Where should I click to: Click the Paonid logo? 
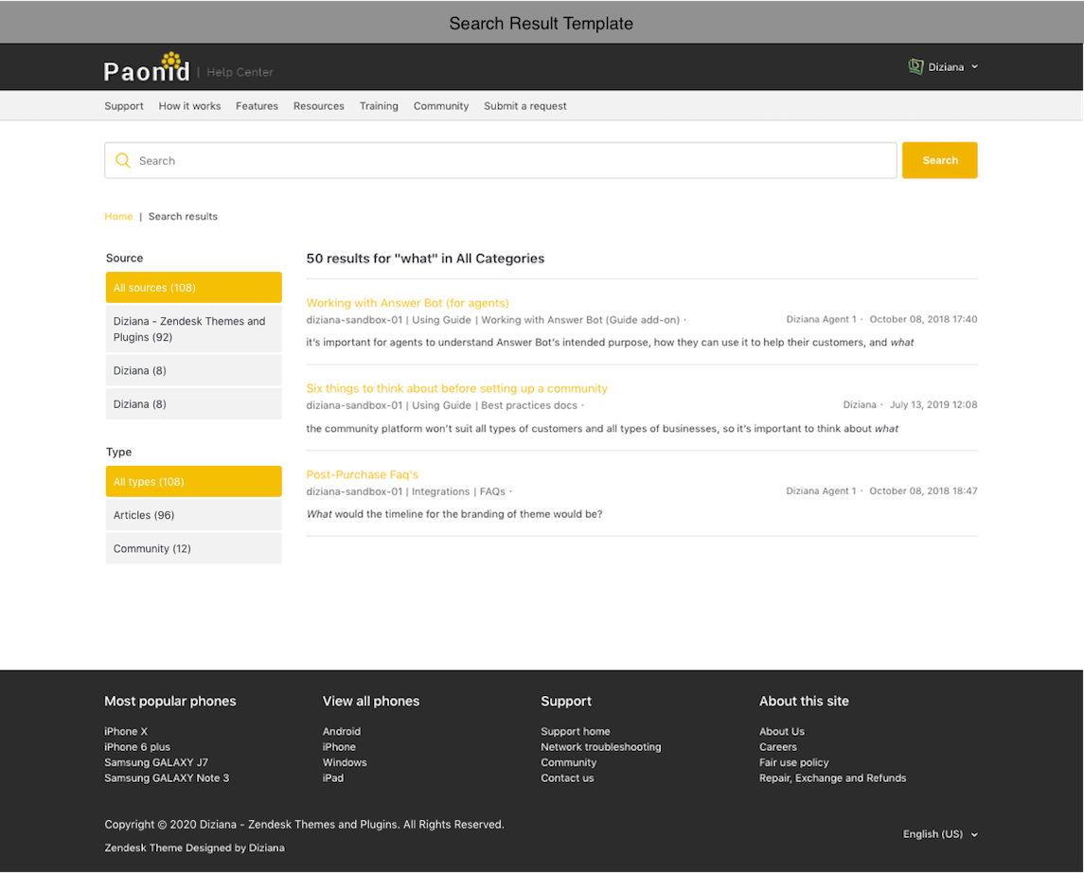click(147, 68)
